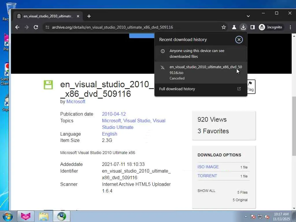Open Full download history
This screenshot has width=296, height=222.
[x=201, y=89]
